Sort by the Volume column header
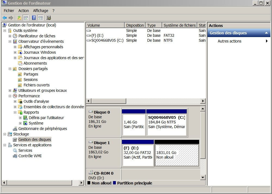Viewport: 272px width, 194px height. click(105, 25)
